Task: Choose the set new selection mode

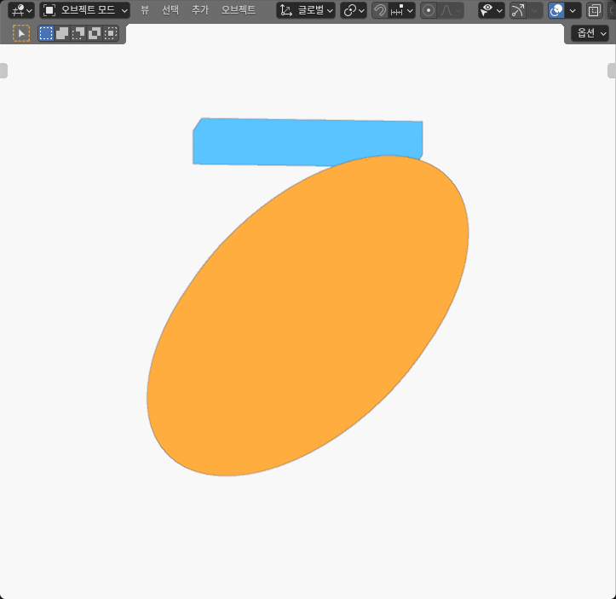Action: point(46,33)
